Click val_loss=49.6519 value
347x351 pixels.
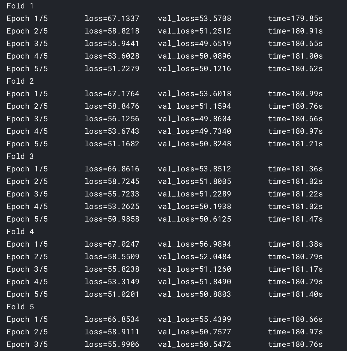point(194,44)
